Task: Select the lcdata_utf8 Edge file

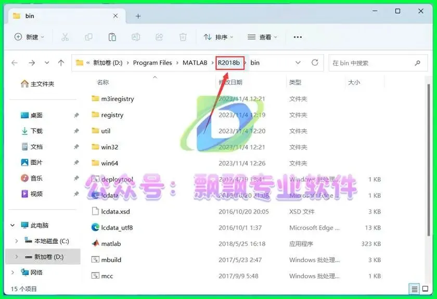Action: point(112,228)
